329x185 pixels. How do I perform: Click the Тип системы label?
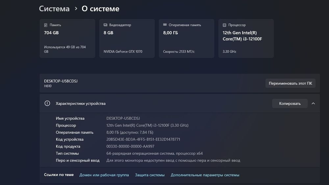67,154
